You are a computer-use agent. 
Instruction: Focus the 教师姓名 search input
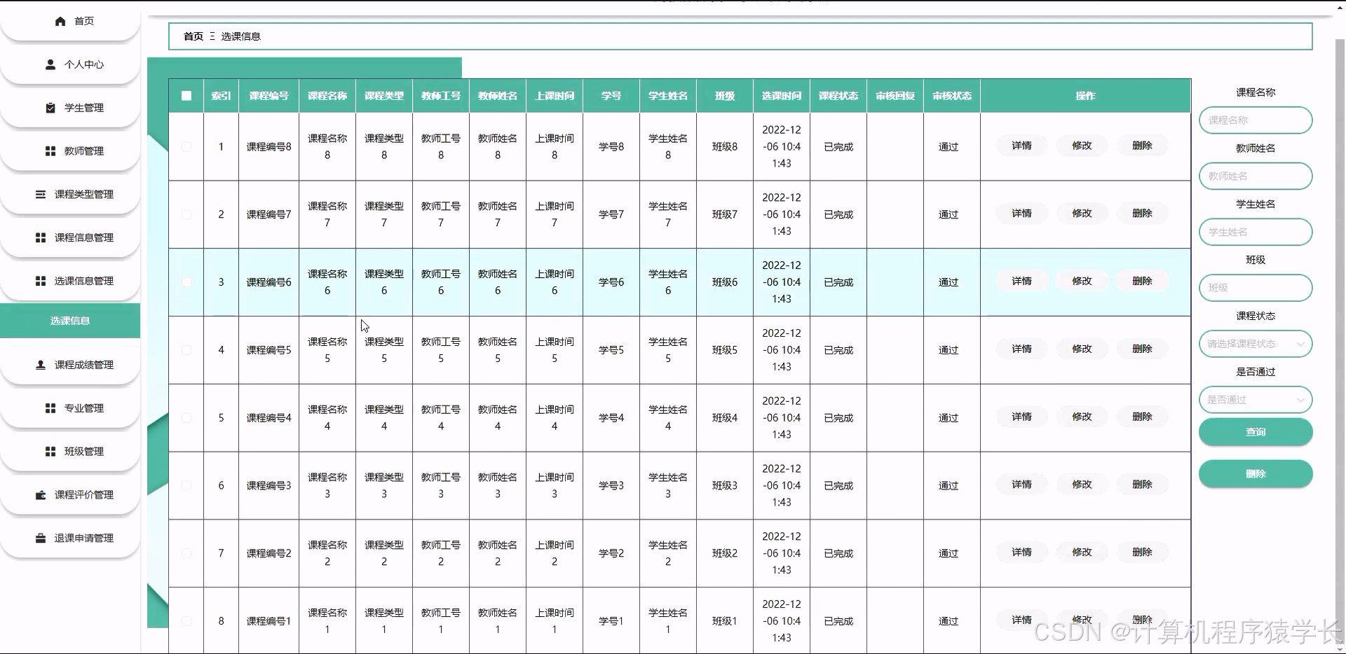pyautogui.click(x=1256, y=176)
